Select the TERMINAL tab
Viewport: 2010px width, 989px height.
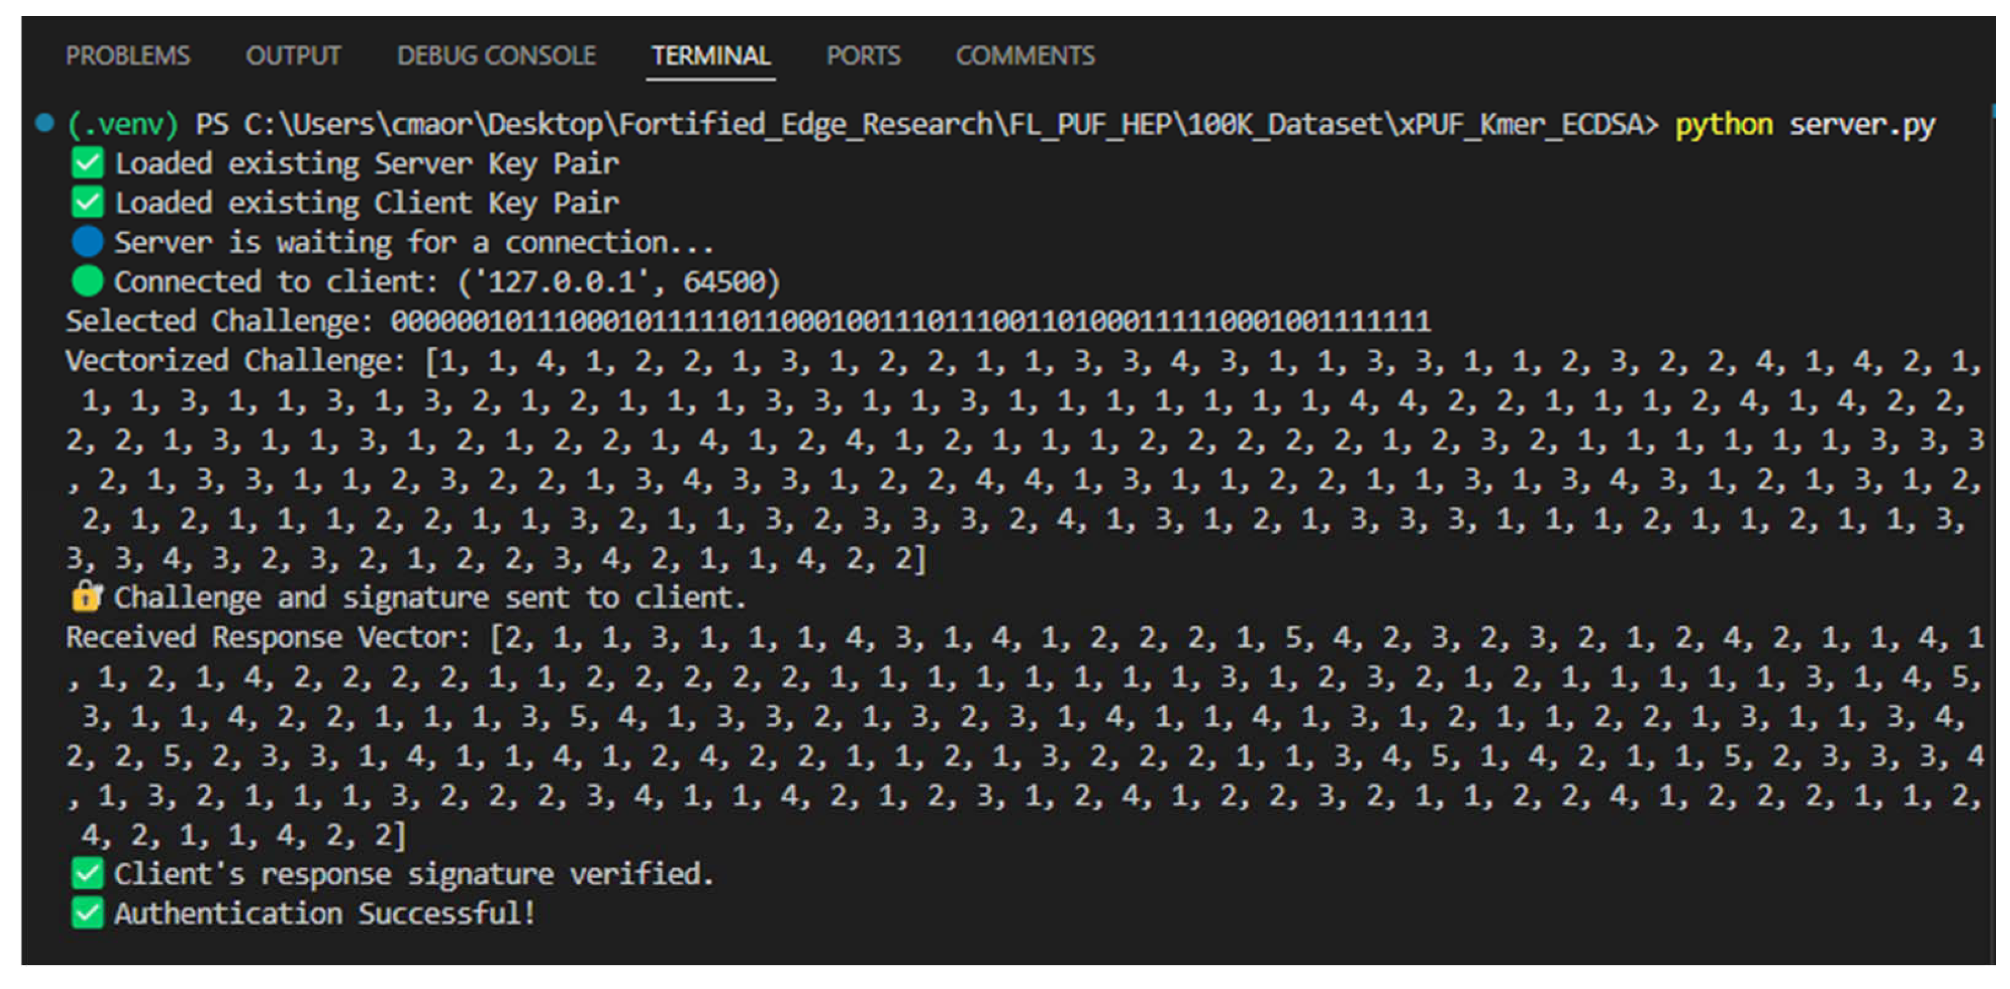pyautogui.click(x=710, y=56)
